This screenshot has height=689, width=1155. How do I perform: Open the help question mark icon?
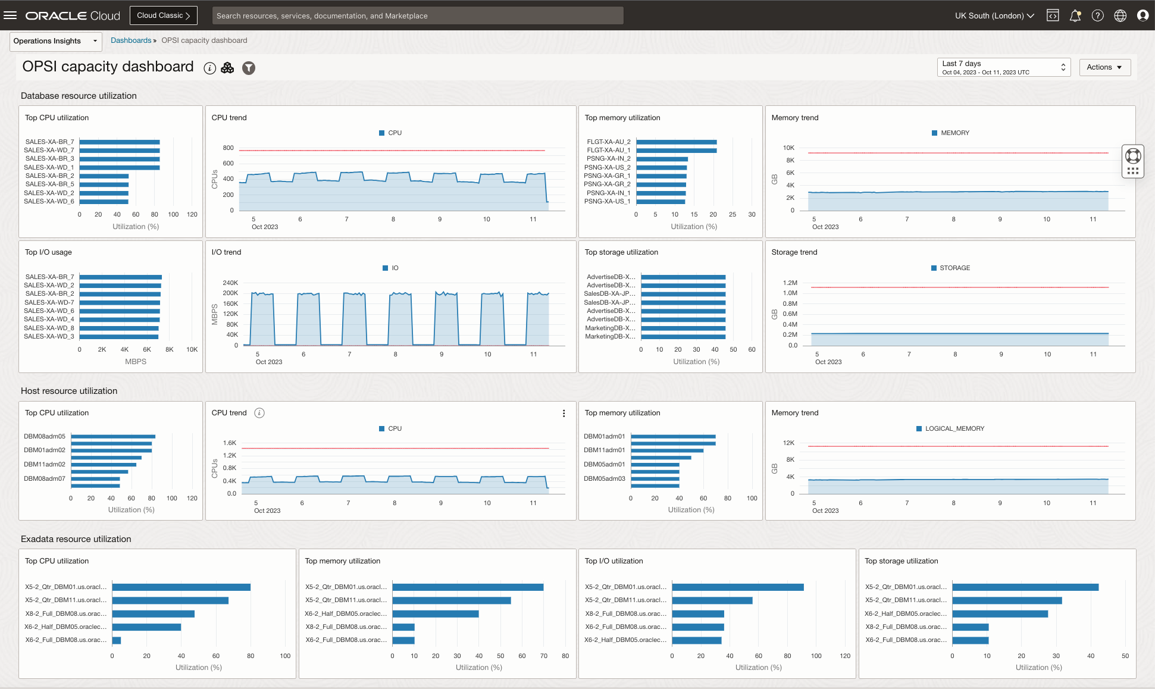point(1097,15)
